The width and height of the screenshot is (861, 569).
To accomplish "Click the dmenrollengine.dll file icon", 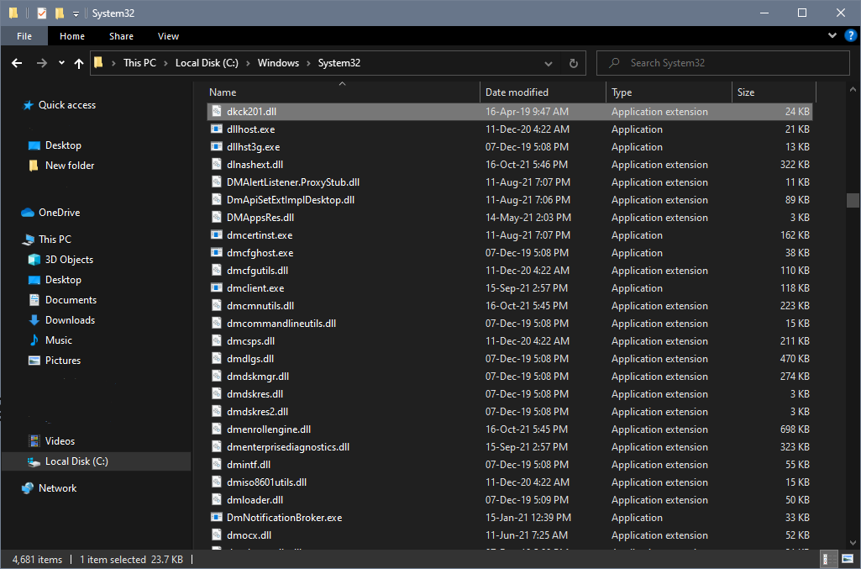I will pyautogui.click(x=217, y=429).
